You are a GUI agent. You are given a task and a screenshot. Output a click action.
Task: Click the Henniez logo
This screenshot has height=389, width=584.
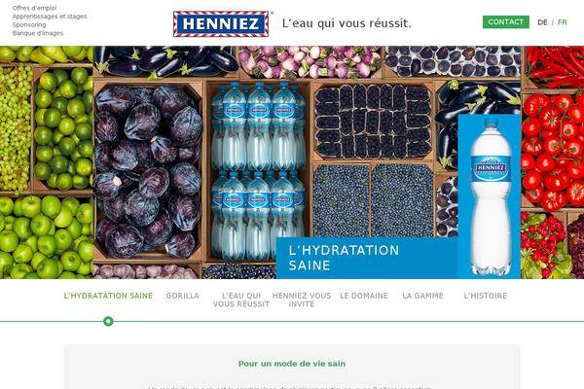point(221,23)
